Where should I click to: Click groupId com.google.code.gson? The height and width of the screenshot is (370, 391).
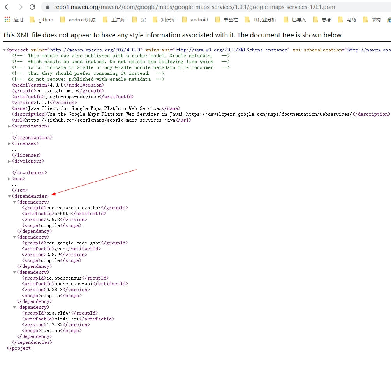pyautogui.click(x=75, y=243)
